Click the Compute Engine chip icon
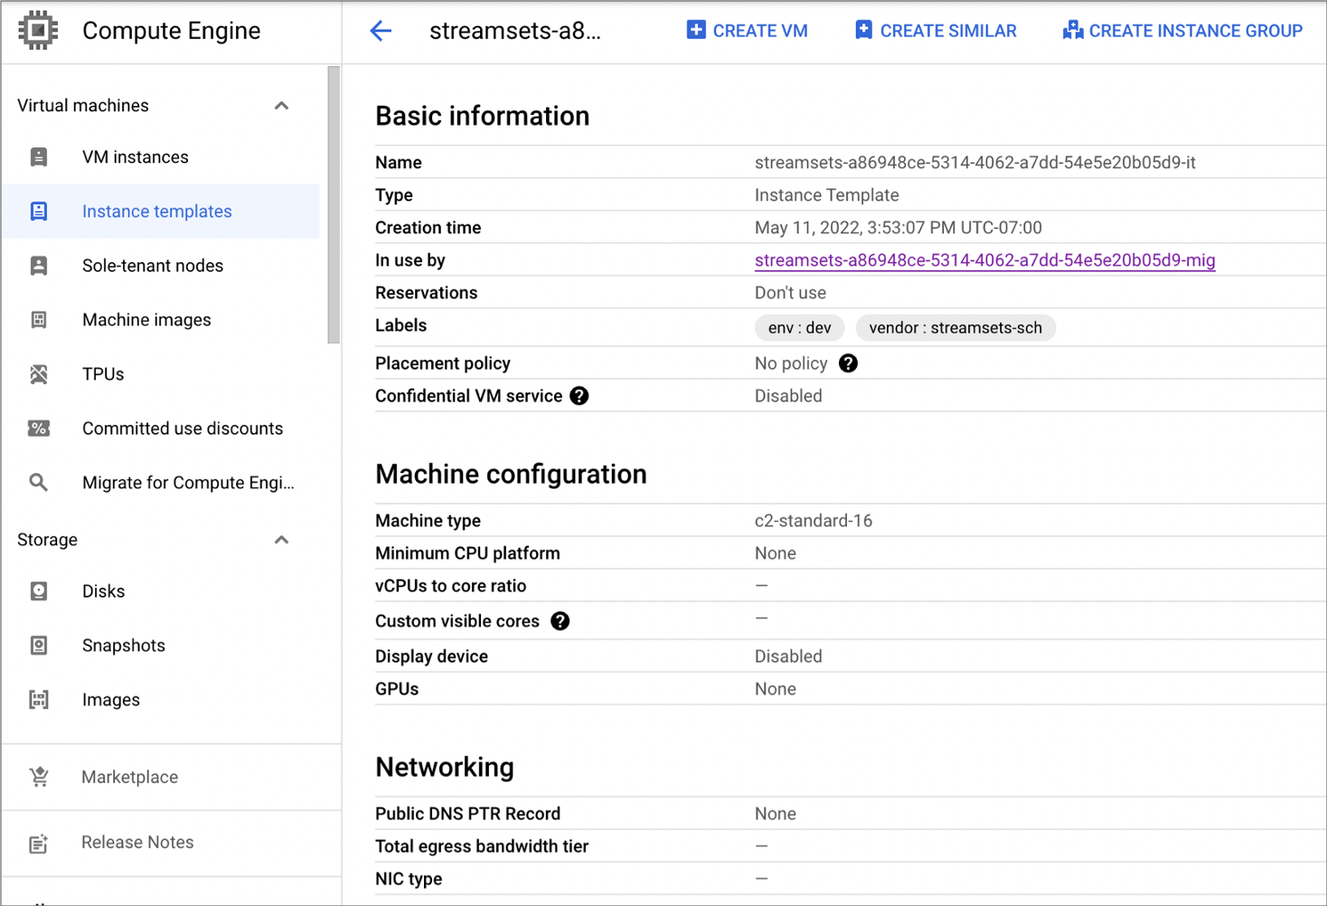 coord(38,31)
